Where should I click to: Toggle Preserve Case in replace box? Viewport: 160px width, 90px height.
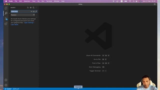click(34, 15)
